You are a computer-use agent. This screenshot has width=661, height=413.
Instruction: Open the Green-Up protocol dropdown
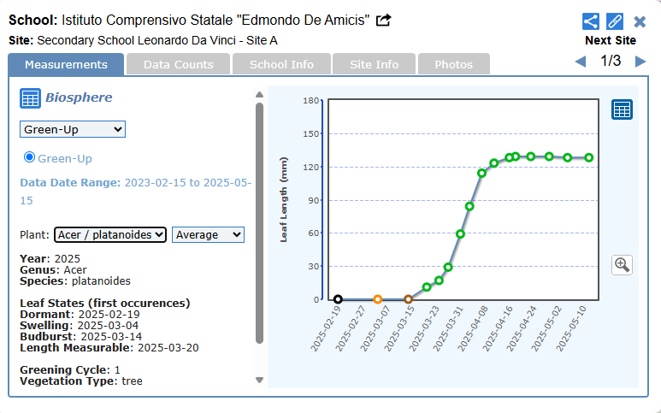tap(73, 129)
